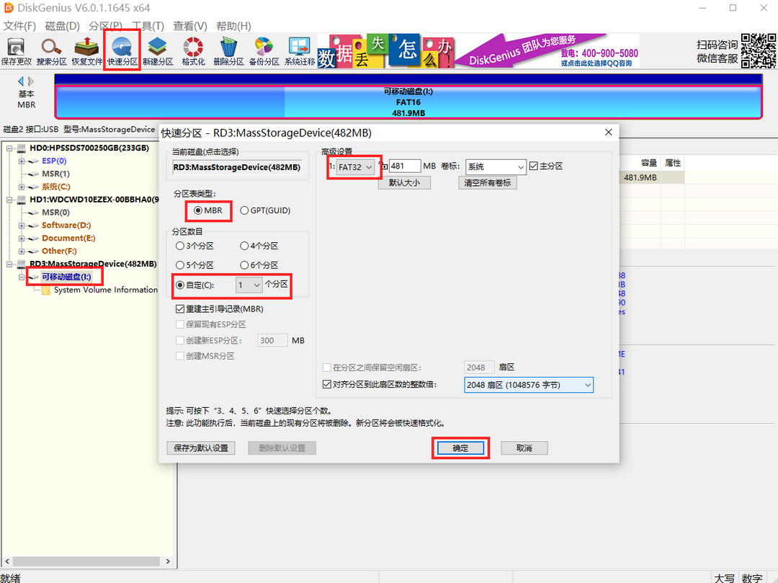Select the 删除分区 delete partition icon
The height and width of the screenshot is (583, 778).
[227, 49]
